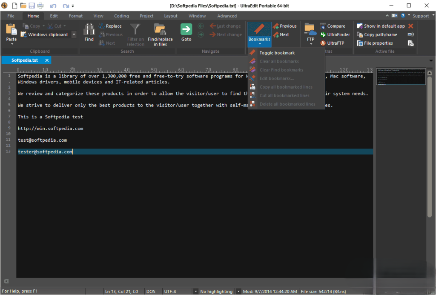Collapse the ribbon with the up chevron

pos(387,16)
